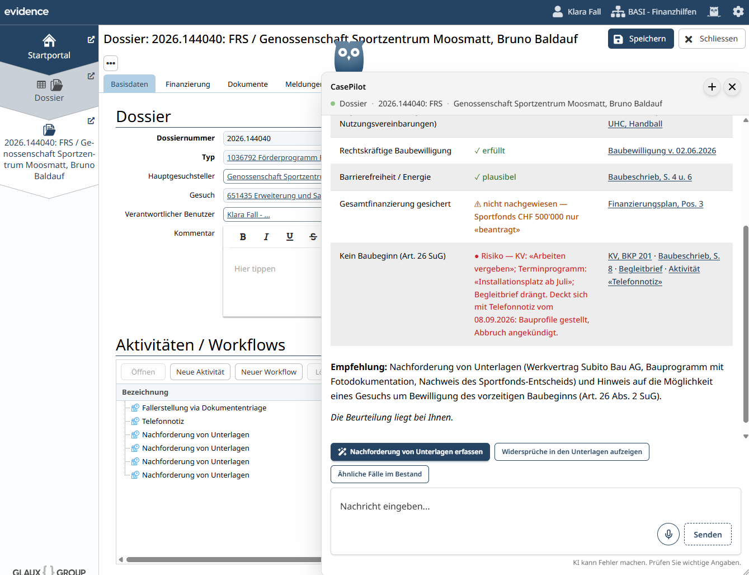The image size is (749, 575).
Task: Switch to the Finanzierung tab
Action: pos(188,84)
